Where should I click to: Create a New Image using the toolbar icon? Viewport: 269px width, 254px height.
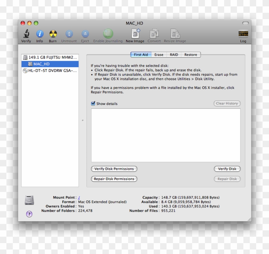(x=135, y=34)
